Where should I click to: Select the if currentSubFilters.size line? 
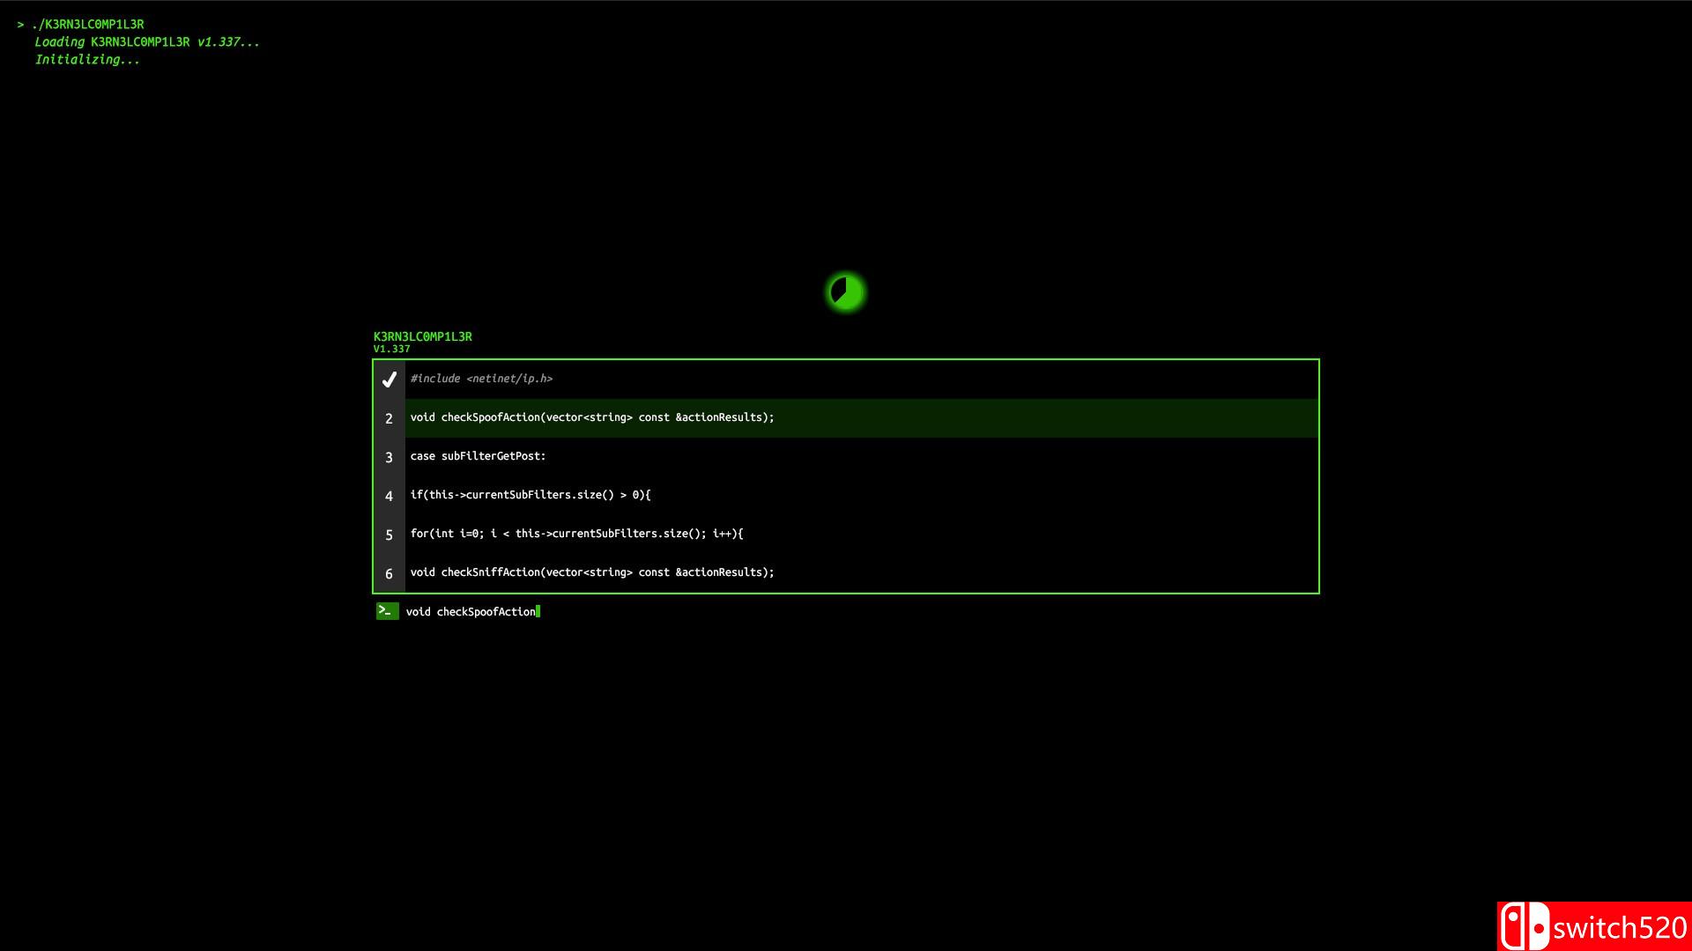[530, 495]
